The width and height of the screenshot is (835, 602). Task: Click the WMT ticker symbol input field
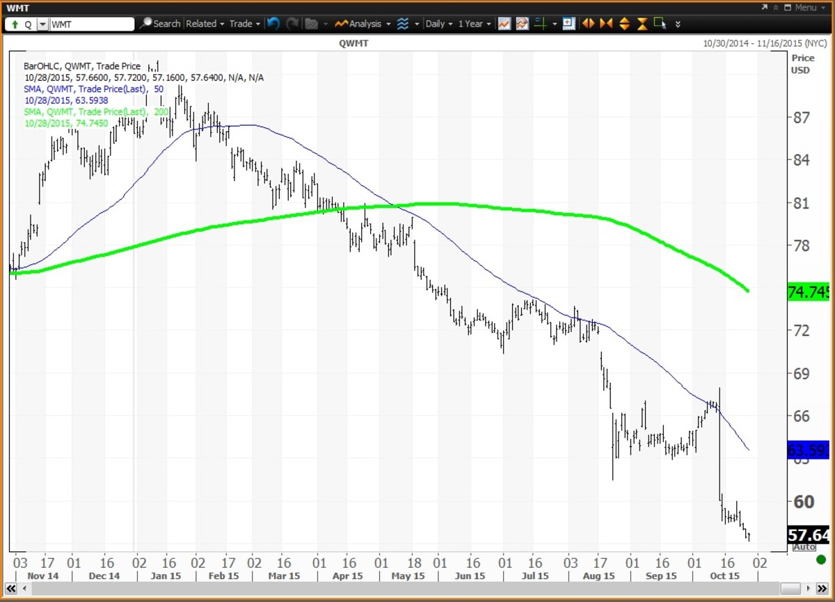(x=91, y=24)
